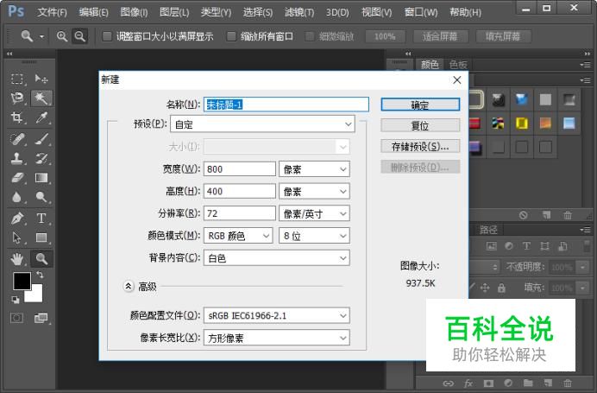The image size is (597, 393).
Task: Select the Zoom tool in toolbox
Action: (x=41, y=259)
